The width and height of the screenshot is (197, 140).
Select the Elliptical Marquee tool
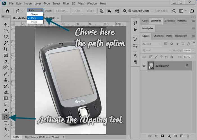point(6,31)
